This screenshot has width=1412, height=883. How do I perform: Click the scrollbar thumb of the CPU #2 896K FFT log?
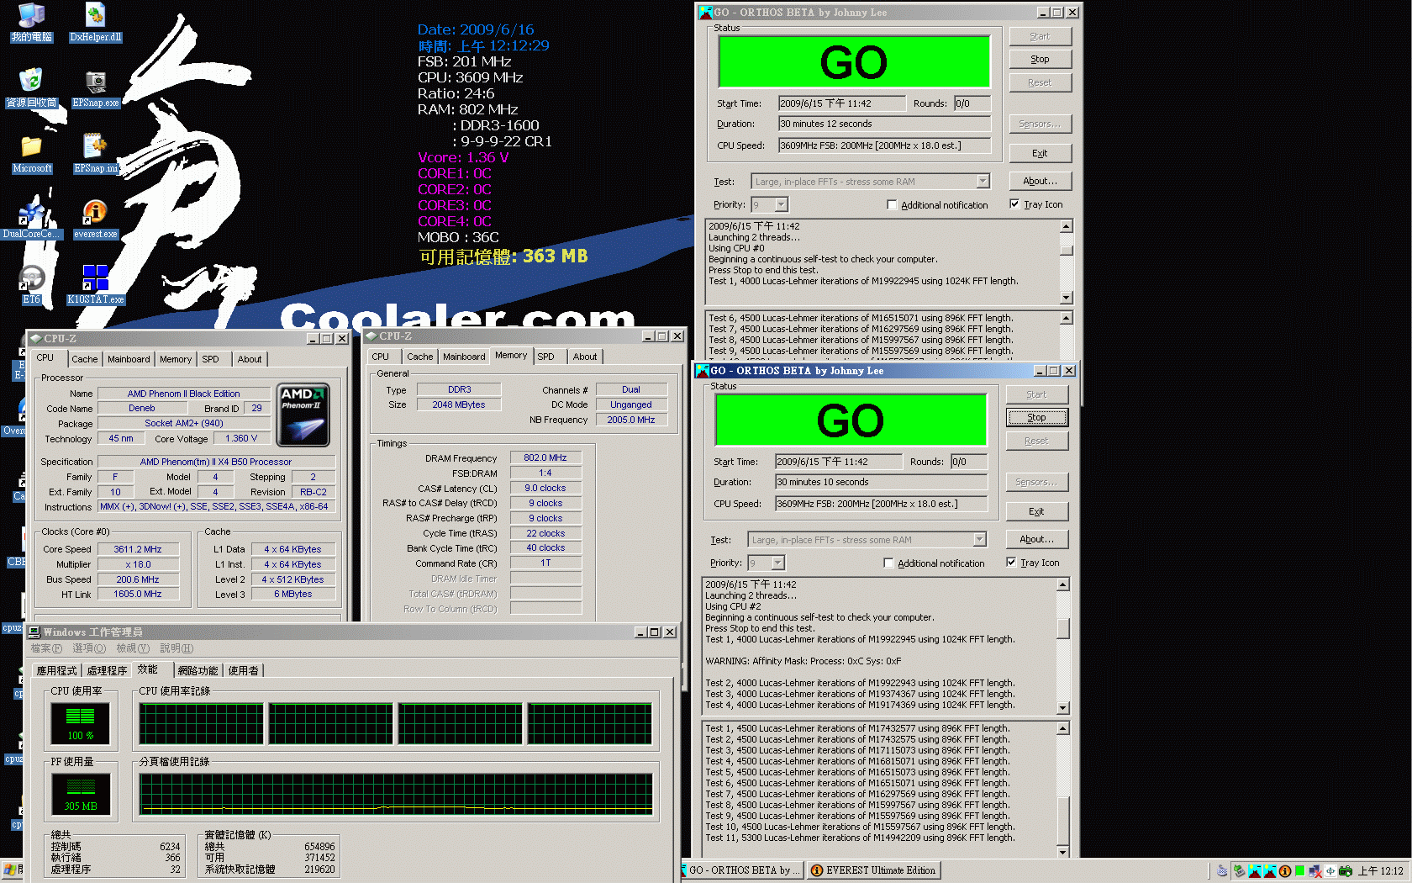coord(1063,822)
